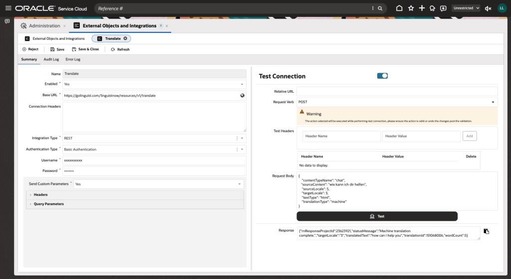
Task: Click the plus create-new icon
Action: [422, 8]
